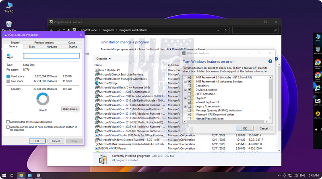Image resolution: width=322 pixels, height=179 pixels.
Task: Click the volume speaker tray icon
Action: 296,175
